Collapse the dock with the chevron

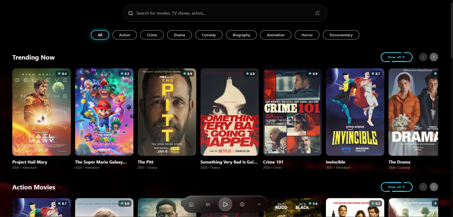click(259, 204)
